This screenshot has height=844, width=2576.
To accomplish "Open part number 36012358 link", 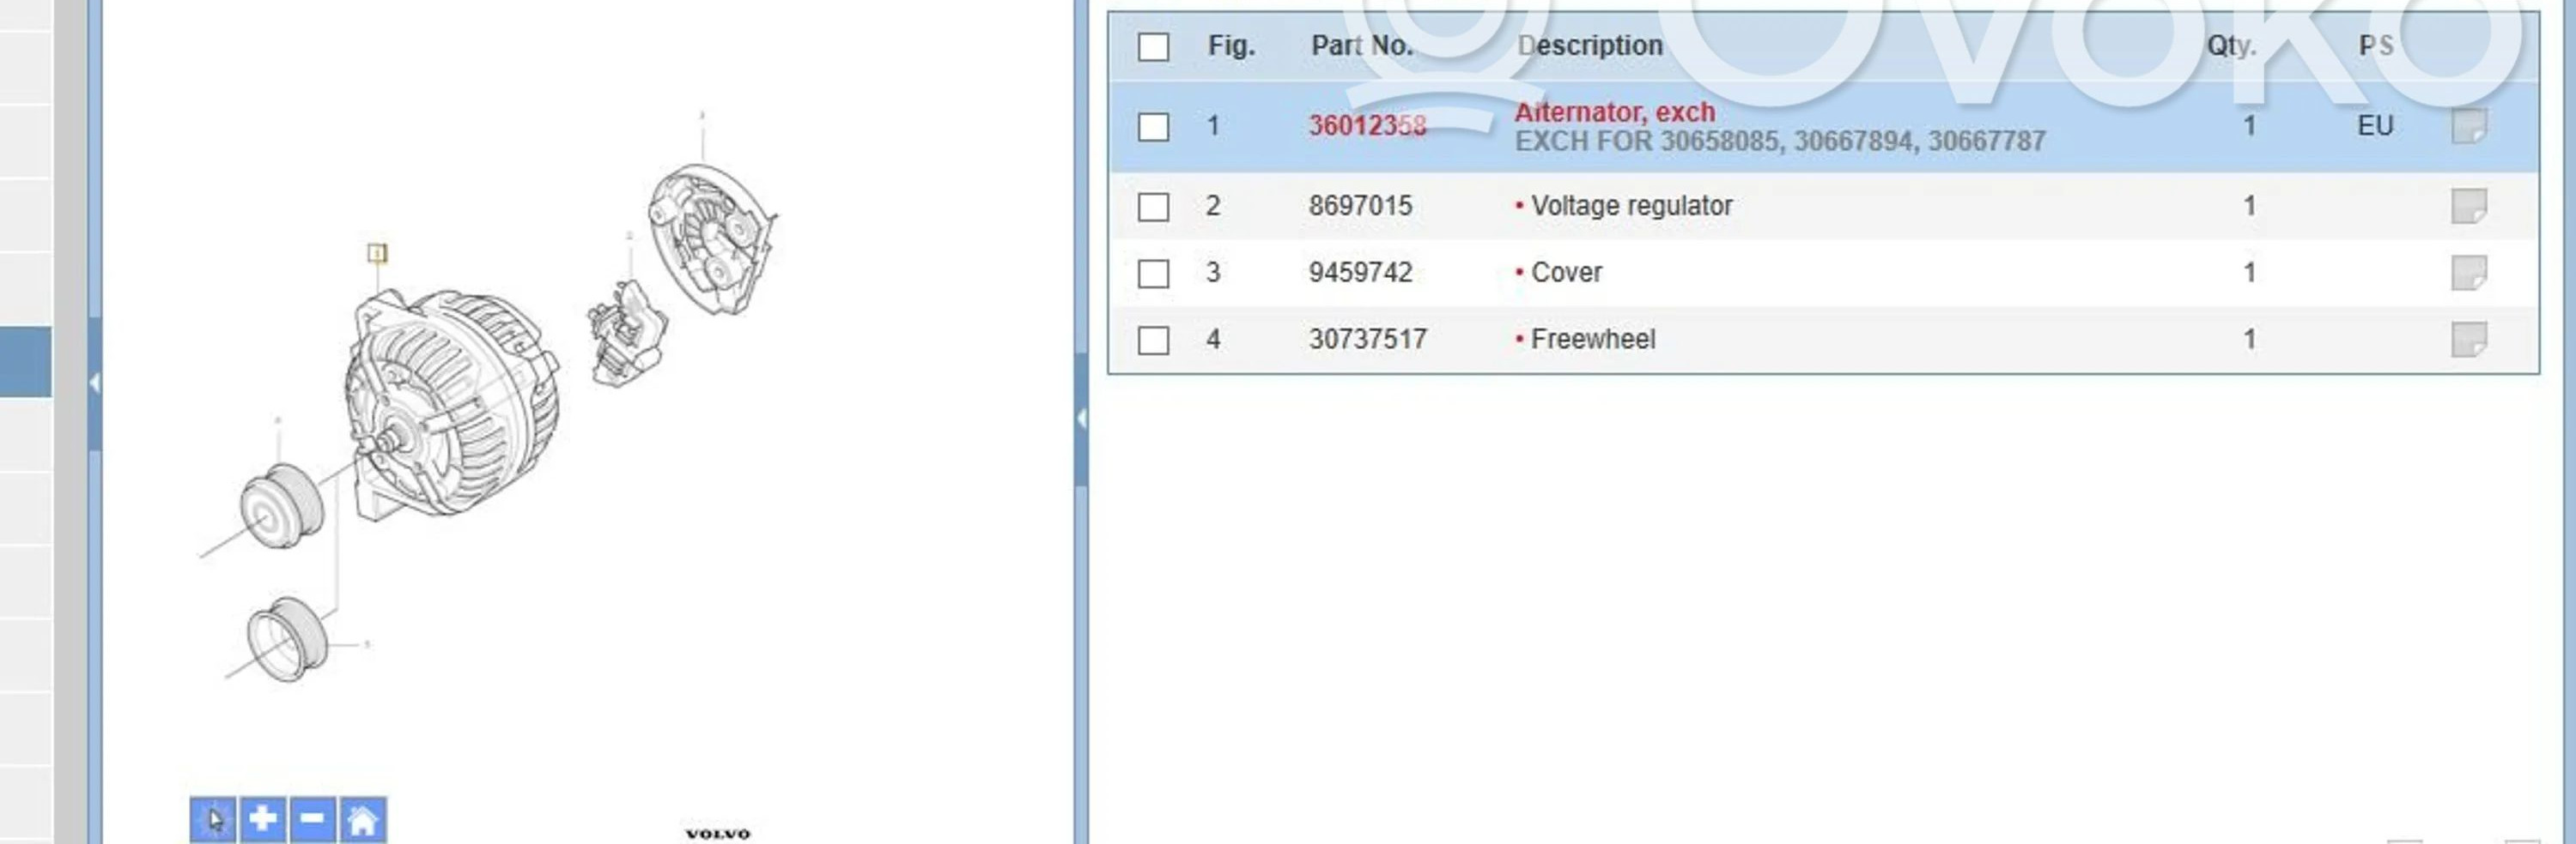I will 1367,126.
